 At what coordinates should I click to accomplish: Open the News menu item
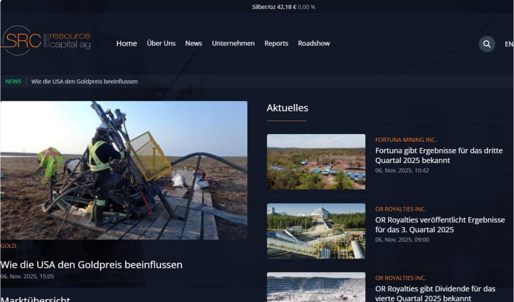[x=193, y=43]
